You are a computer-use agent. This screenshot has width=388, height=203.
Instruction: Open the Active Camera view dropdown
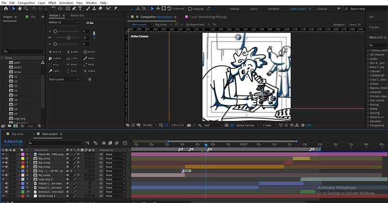coord(247,125)
